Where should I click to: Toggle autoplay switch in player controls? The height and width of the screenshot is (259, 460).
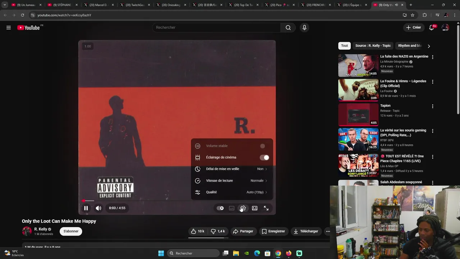[220, 208]
